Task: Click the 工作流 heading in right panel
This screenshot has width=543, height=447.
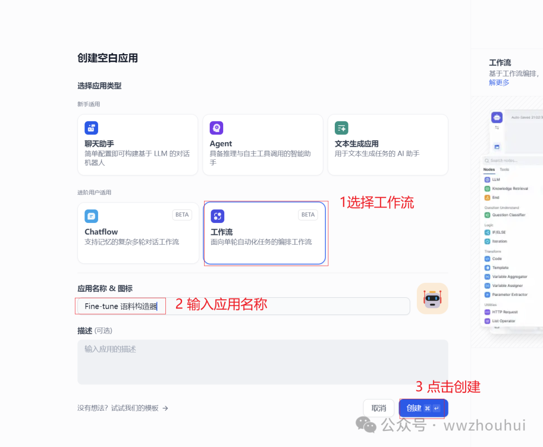Action: pyautogui.click(x=500, y=63)
